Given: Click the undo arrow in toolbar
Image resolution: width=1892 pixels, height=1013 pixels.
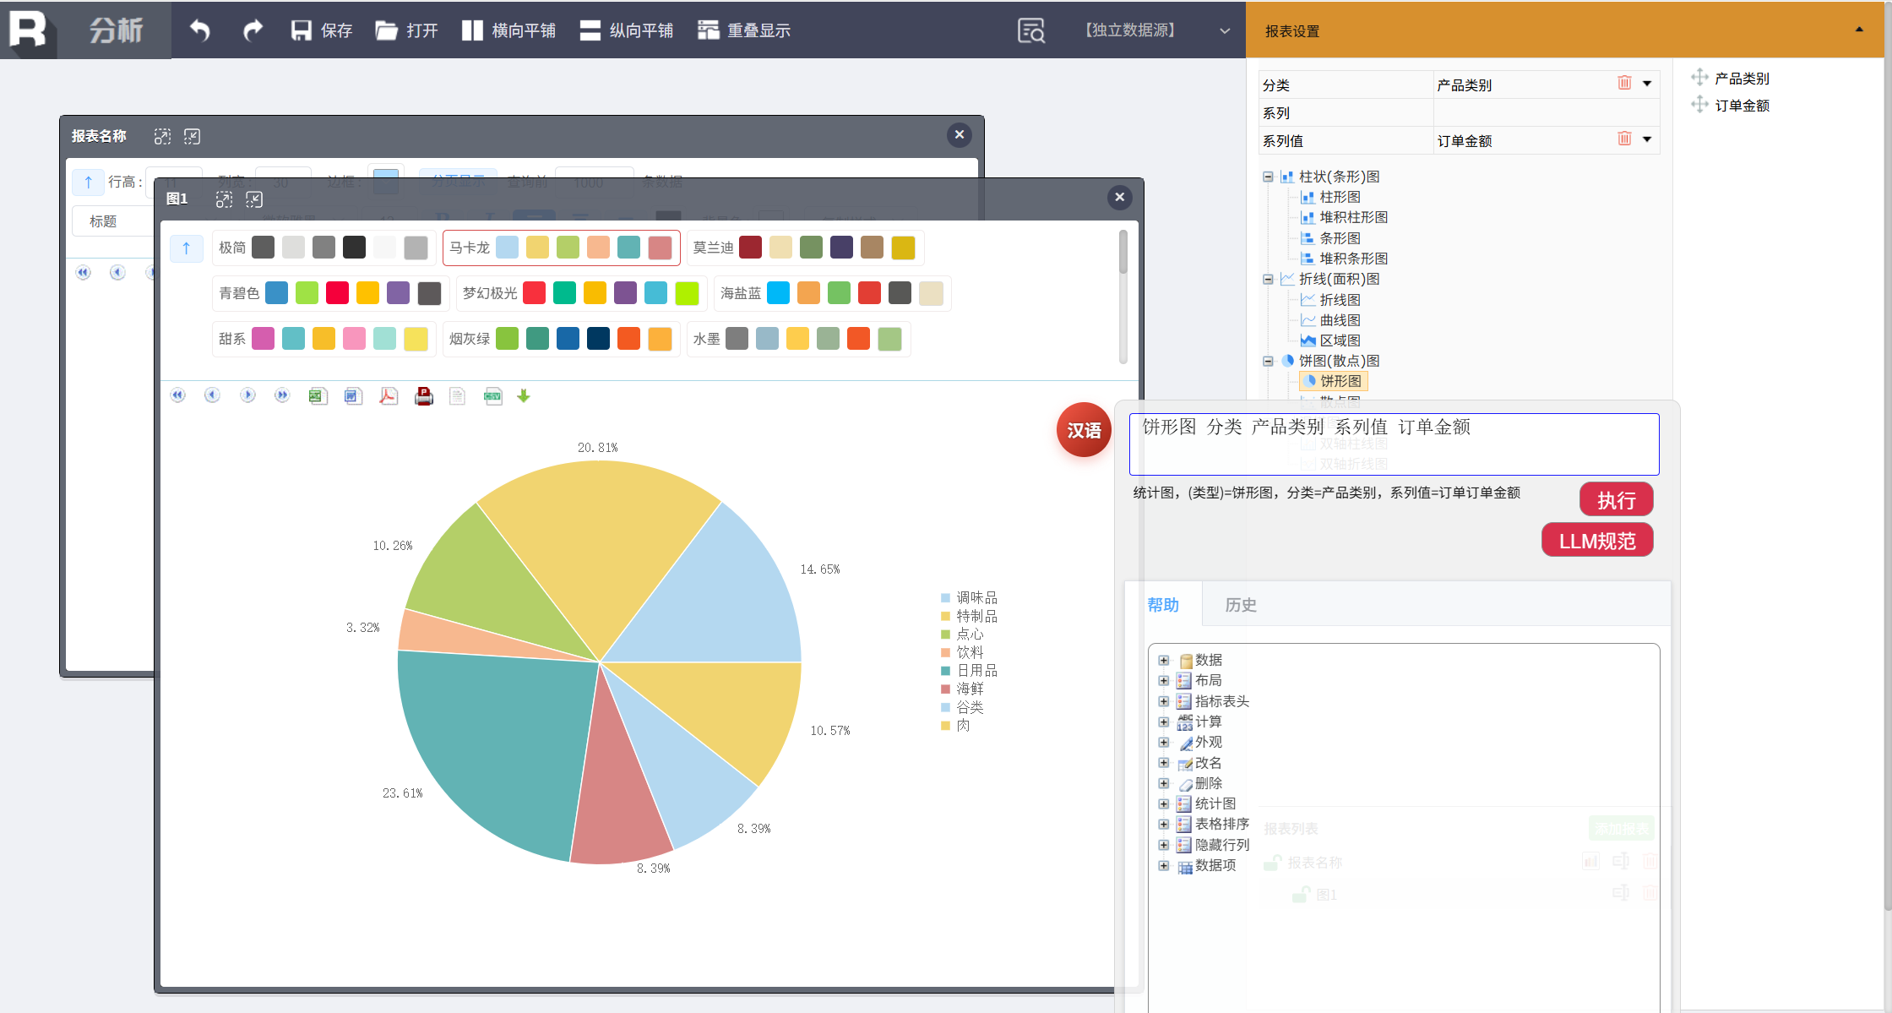Looking at the screenshot, I should click(200, 30).
